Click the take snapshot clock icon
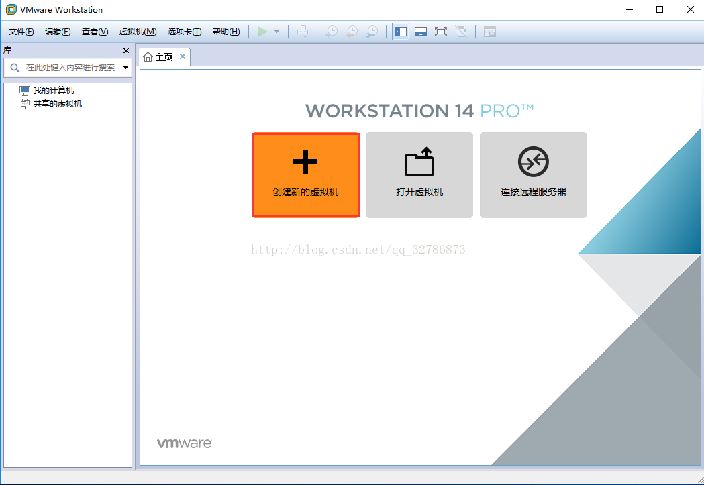The image size is (704, 485). click(x=332, y=32)
